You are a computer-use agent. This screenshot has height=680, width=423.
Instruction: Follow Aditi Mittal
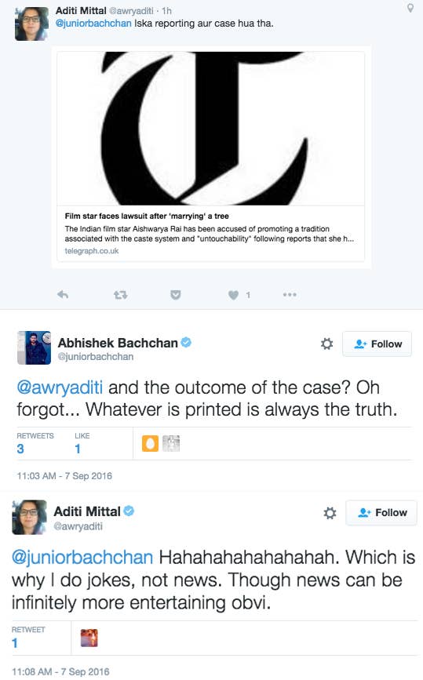point(381,513)
